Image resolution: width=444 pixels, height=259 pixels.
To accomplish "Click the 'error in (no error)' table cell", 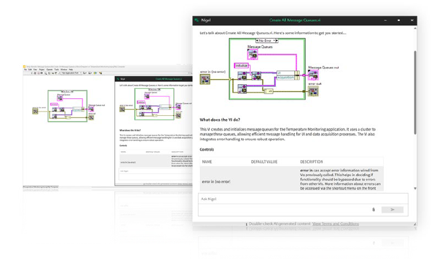I will tap(216, 182).
